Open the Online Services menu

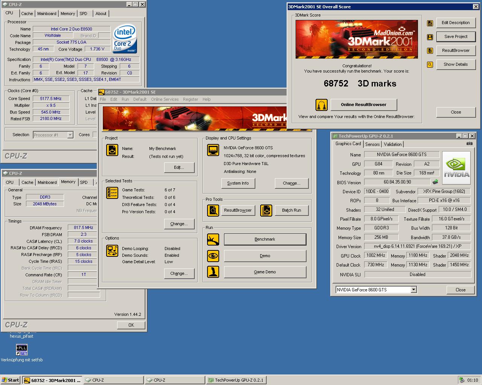165,99
